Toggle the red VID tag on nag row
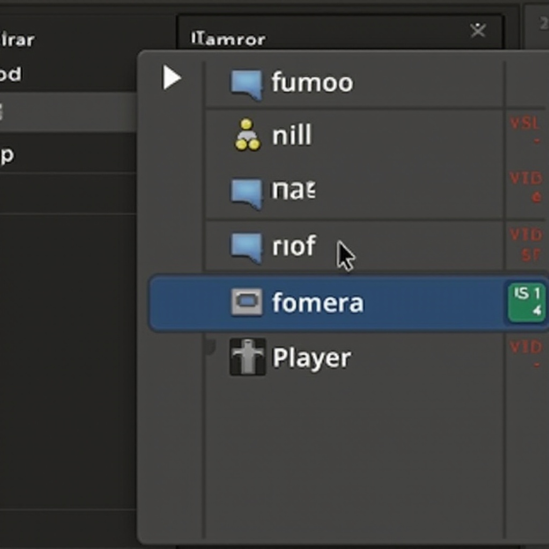 click(526, 186)
